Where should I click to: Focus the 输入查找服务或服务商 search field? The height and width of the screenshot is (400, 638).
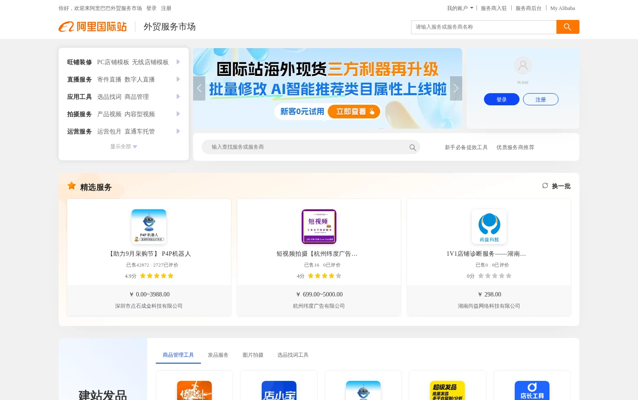(311, 147)
